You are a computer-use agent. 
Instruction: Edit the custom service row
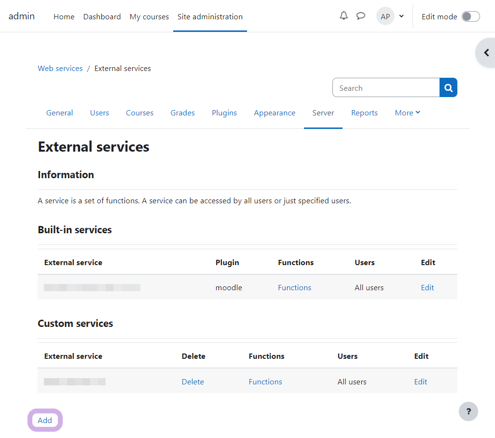[x=420, y=381]
